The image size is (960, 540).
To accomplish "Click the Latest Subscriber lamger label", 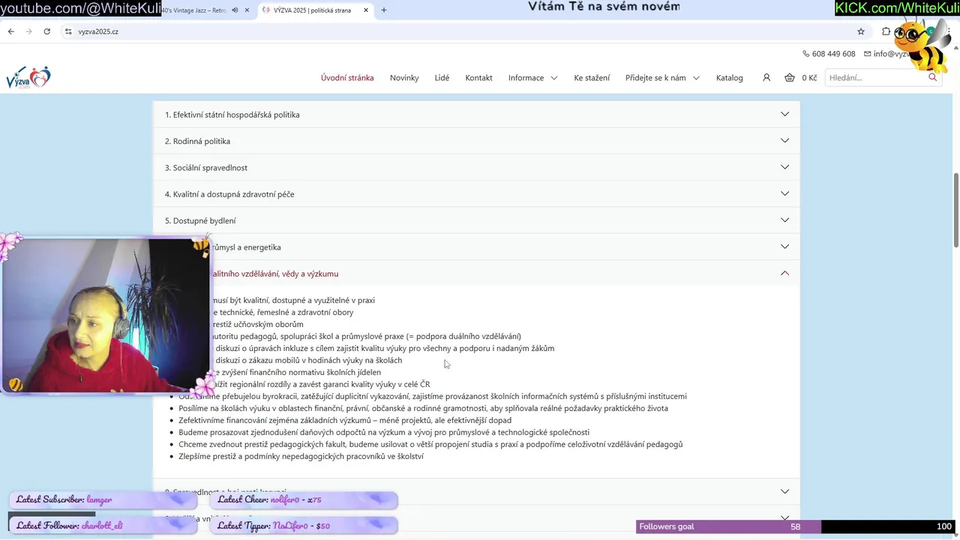I will [x=102, y=499].
